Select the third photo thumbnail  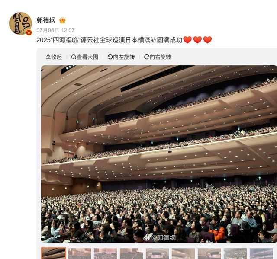coord(106,253)
